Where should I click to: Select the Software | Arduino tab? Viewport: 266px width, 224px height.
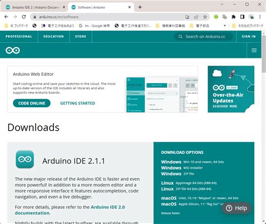tap(101, 7)
